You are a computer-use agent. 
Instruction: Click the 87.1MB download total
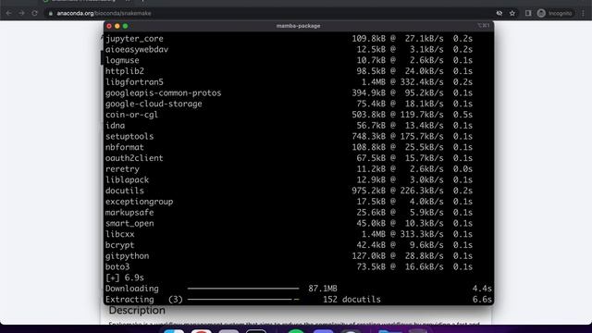pyautogui.click(x=323, y=289)
